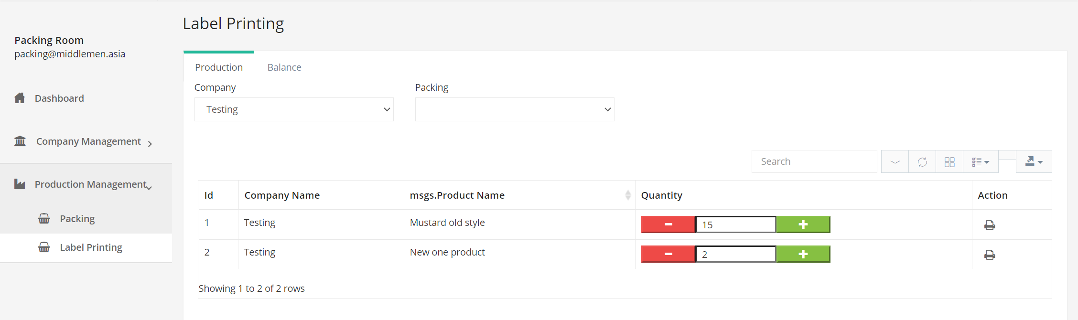Click the table Search box

pyautogui.click(x=814, y=161)
